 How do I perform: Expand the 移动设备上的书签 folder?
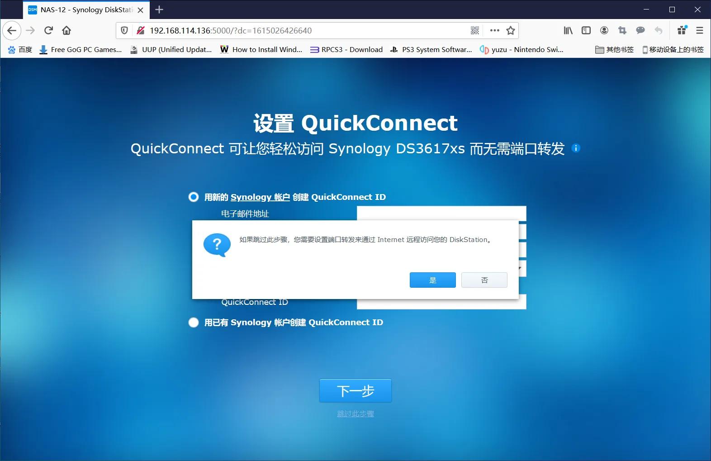(x=673, y=49)
